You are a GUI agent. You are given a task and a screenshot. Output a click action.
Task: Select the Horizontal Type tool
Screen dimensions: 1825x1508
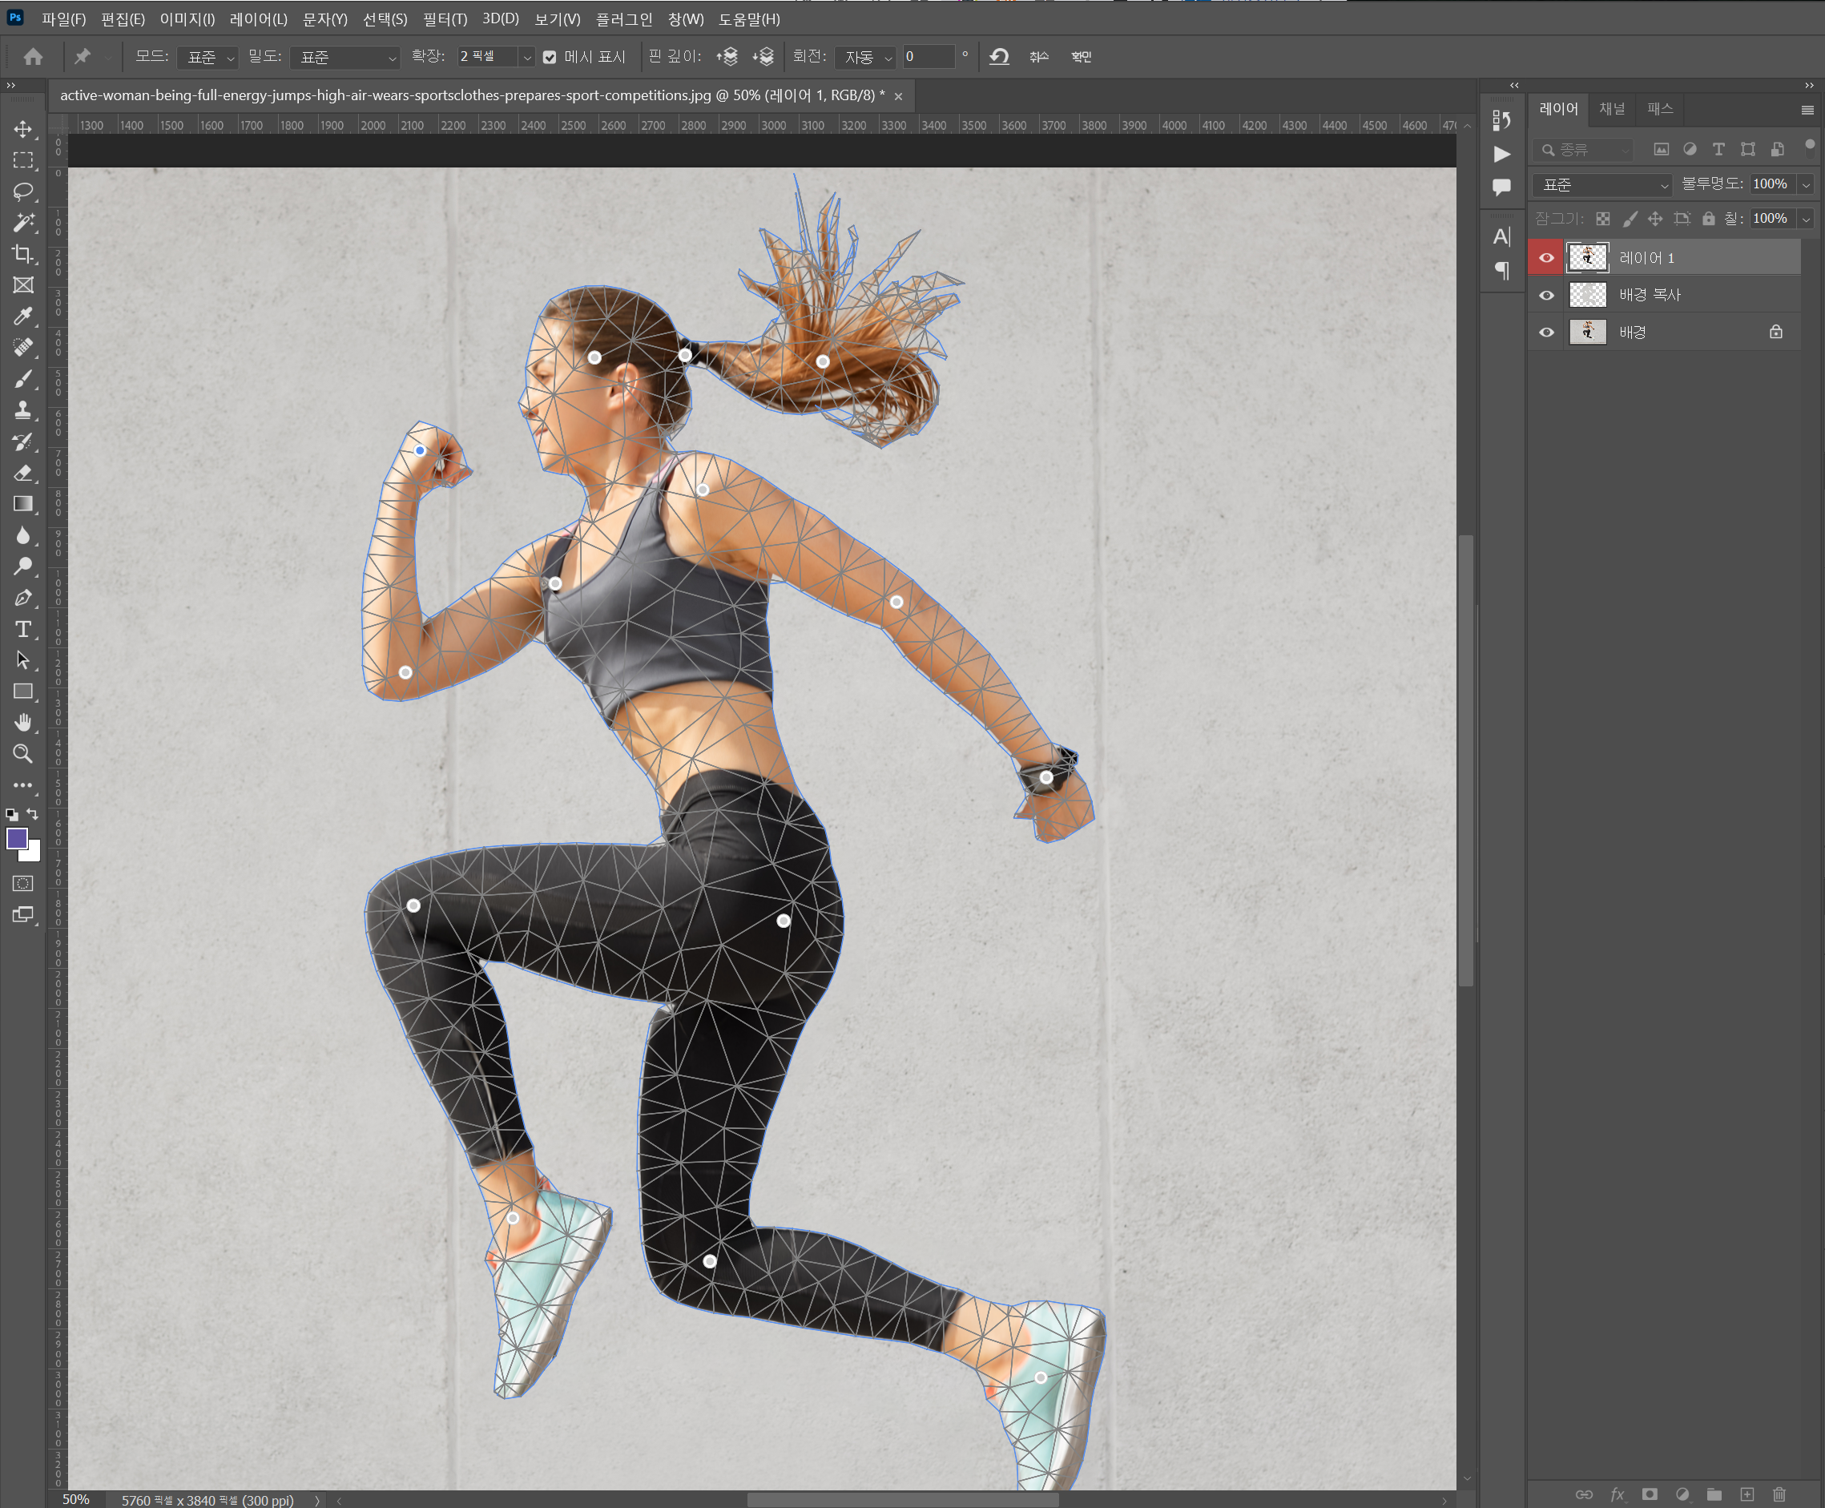click(23, 629)
